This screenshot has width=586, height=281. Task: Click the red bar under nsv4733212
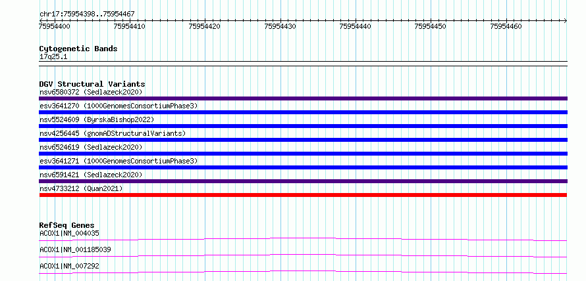pos(303,195)
